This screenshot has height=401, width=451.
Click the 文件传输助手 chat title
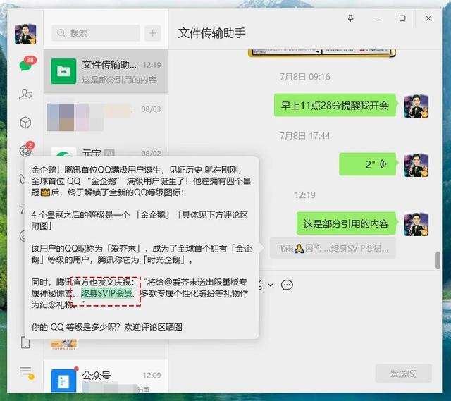coord(211,33)
